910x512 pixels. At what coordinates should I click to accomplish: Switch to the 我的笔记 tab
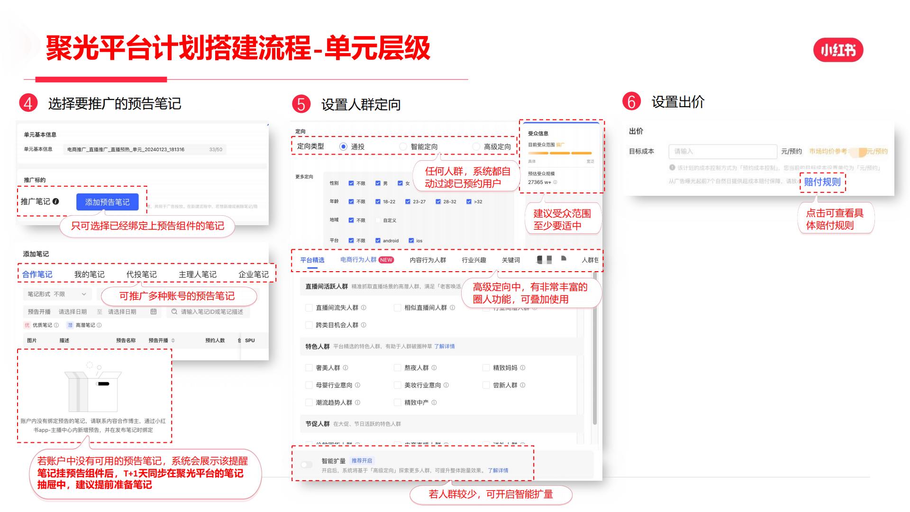[x=89, y=274]
